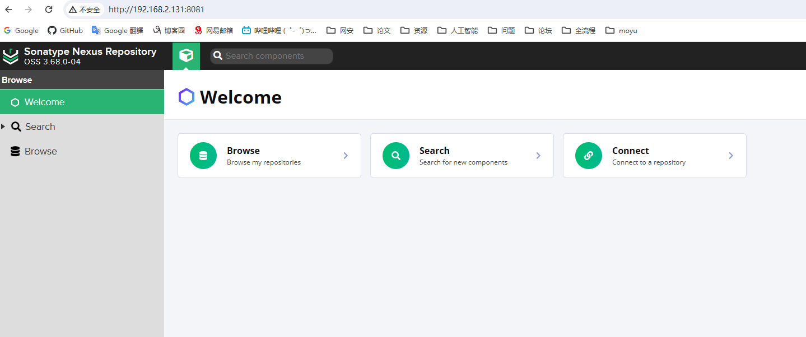Image resolution: width=806 pixels, height=337 pixels.
Task: Click the Browse sidebar panel header
Action: point(82,80)
